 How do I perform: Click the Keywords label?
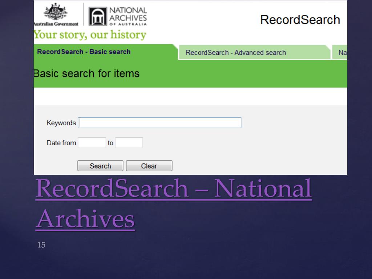click(61, 123)
